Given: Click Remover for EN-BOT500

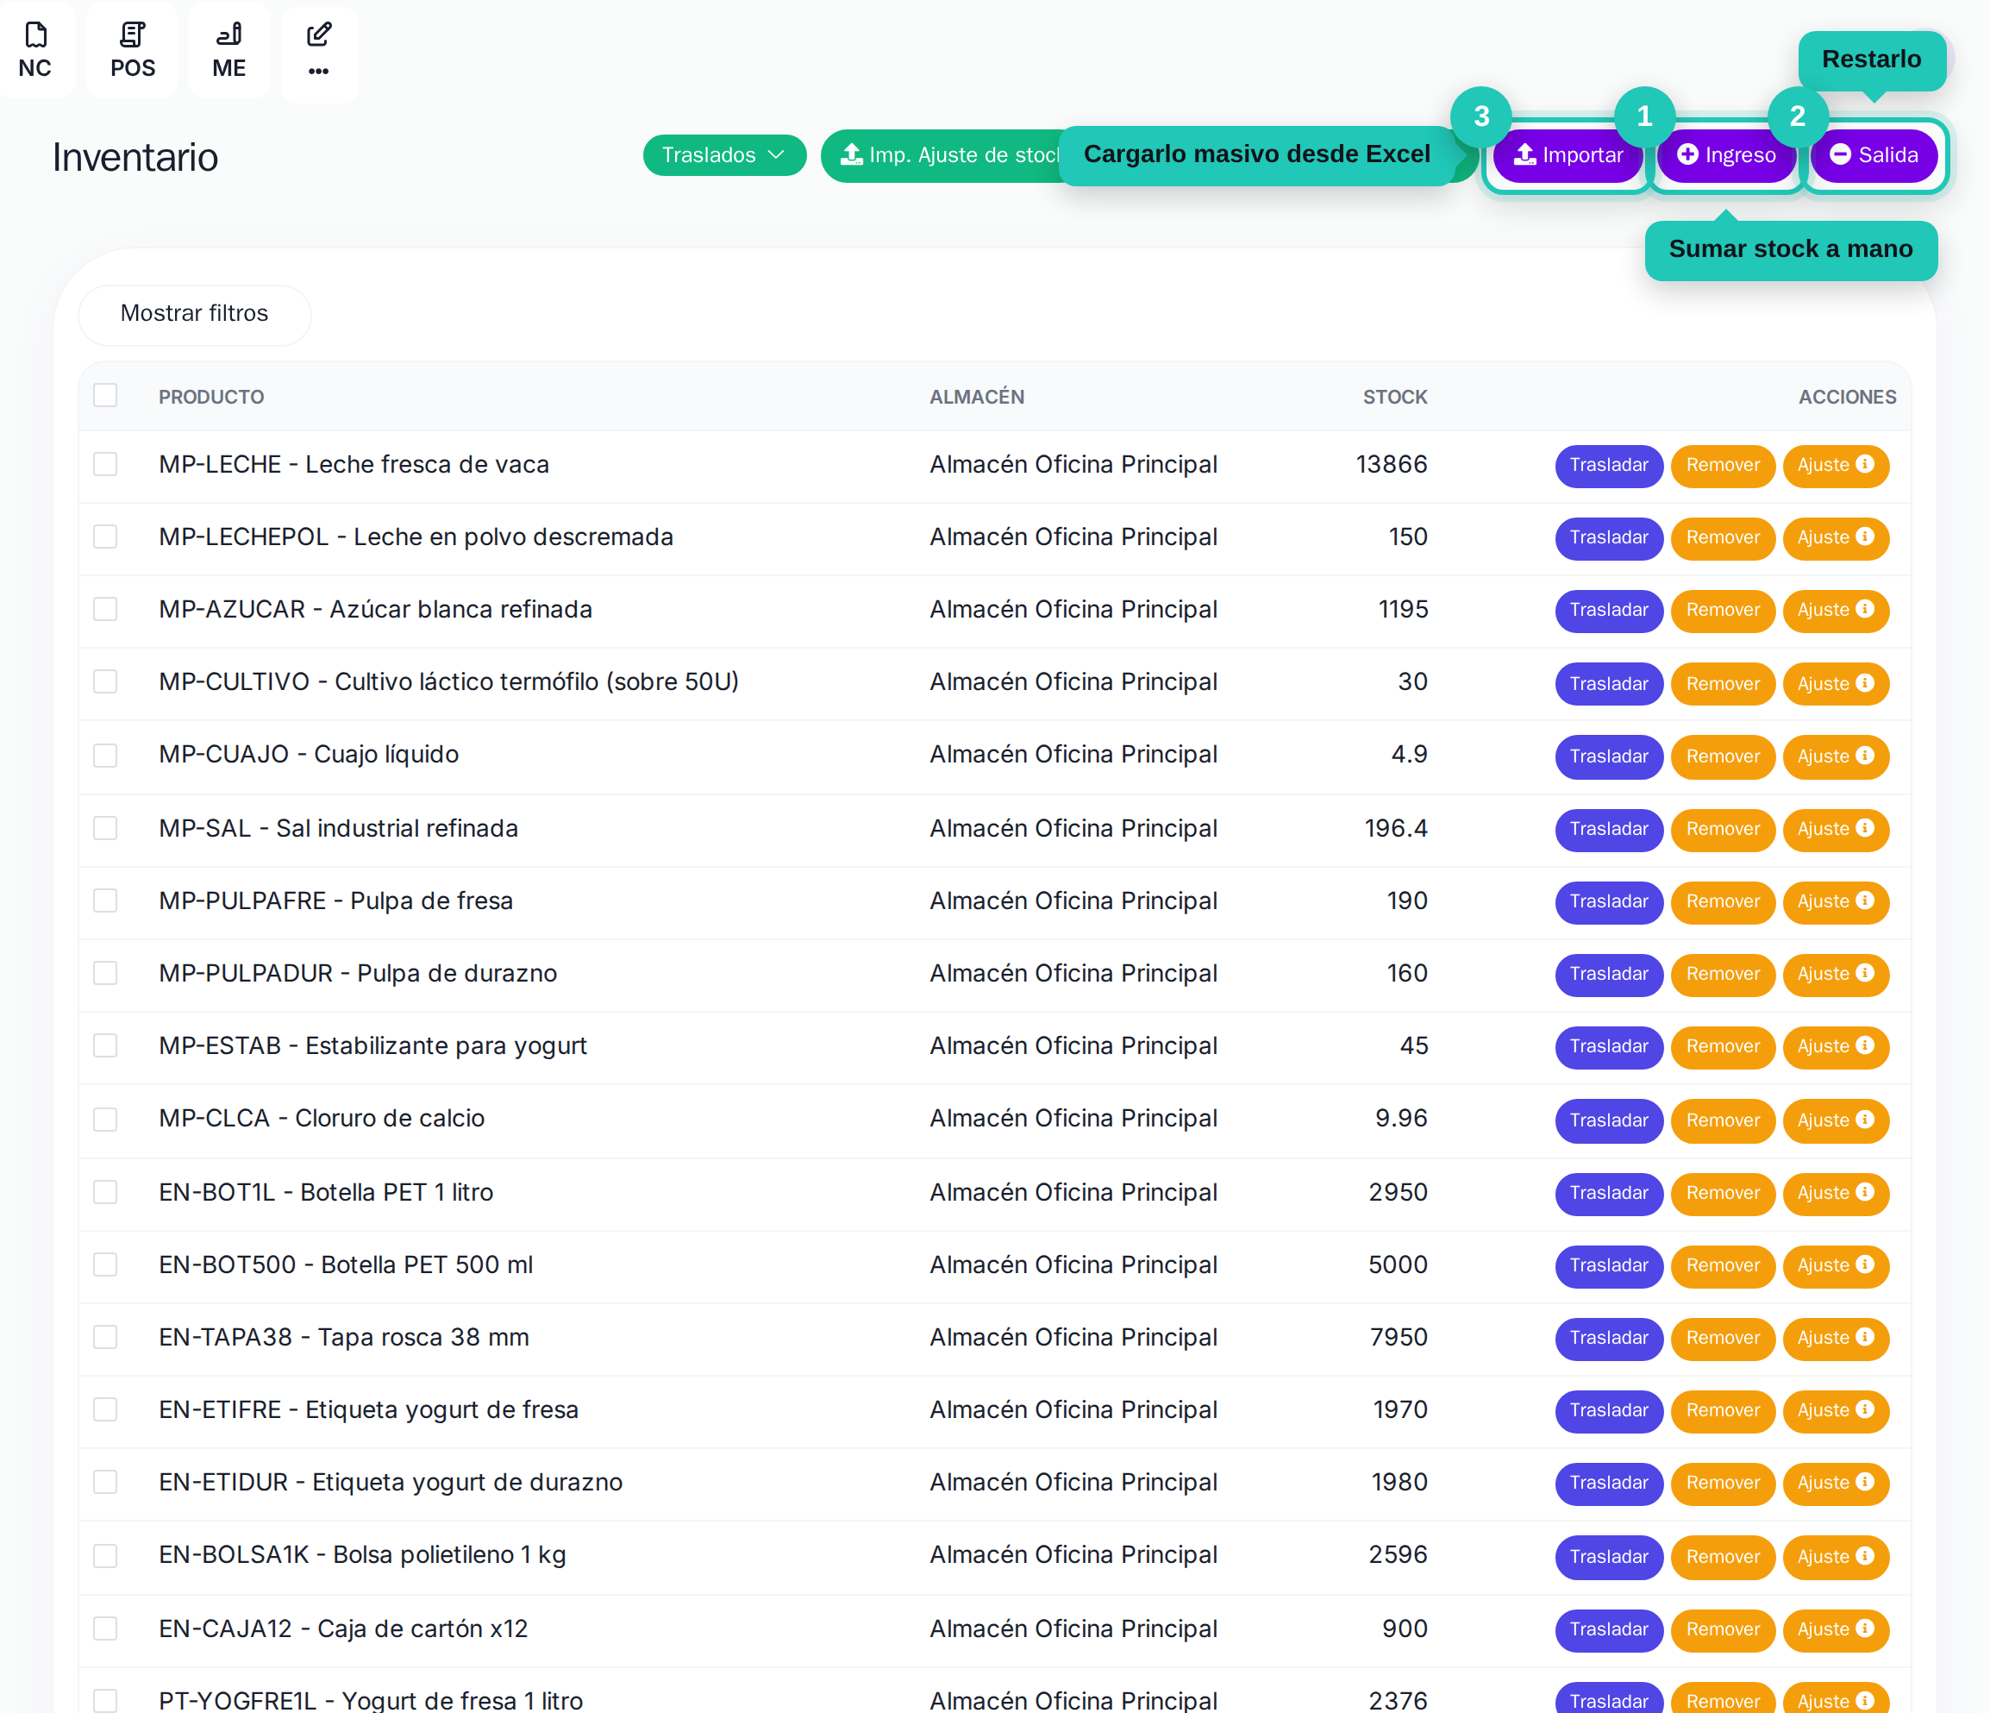Looking at the screenshot, I should click(x=1723, y=1265).
